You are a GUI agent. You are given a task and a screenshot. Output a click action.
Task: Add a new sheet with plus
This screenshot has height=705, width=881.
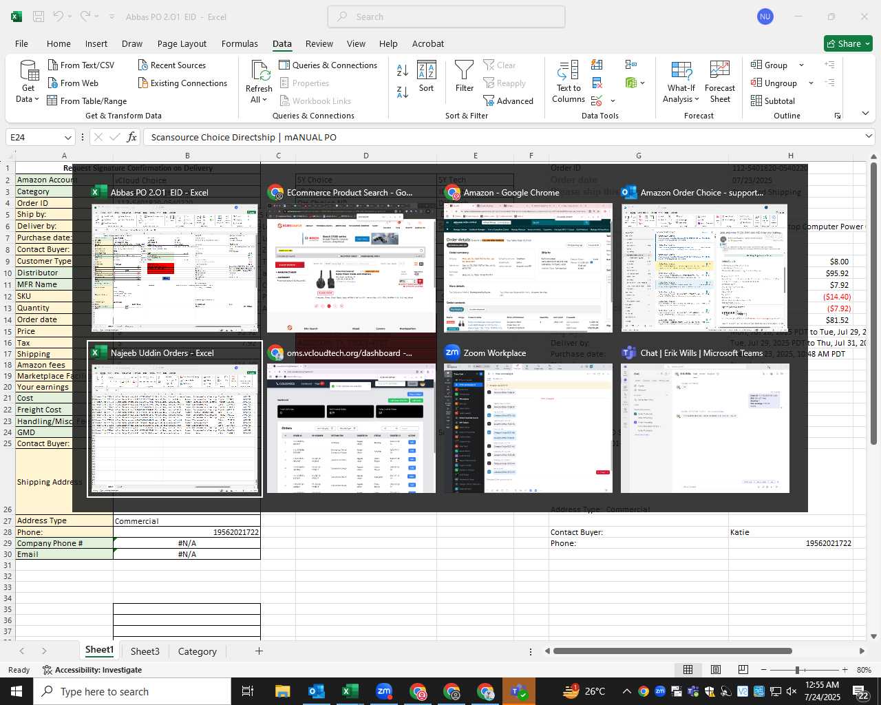pyautogui.click(x=259, y=651)
